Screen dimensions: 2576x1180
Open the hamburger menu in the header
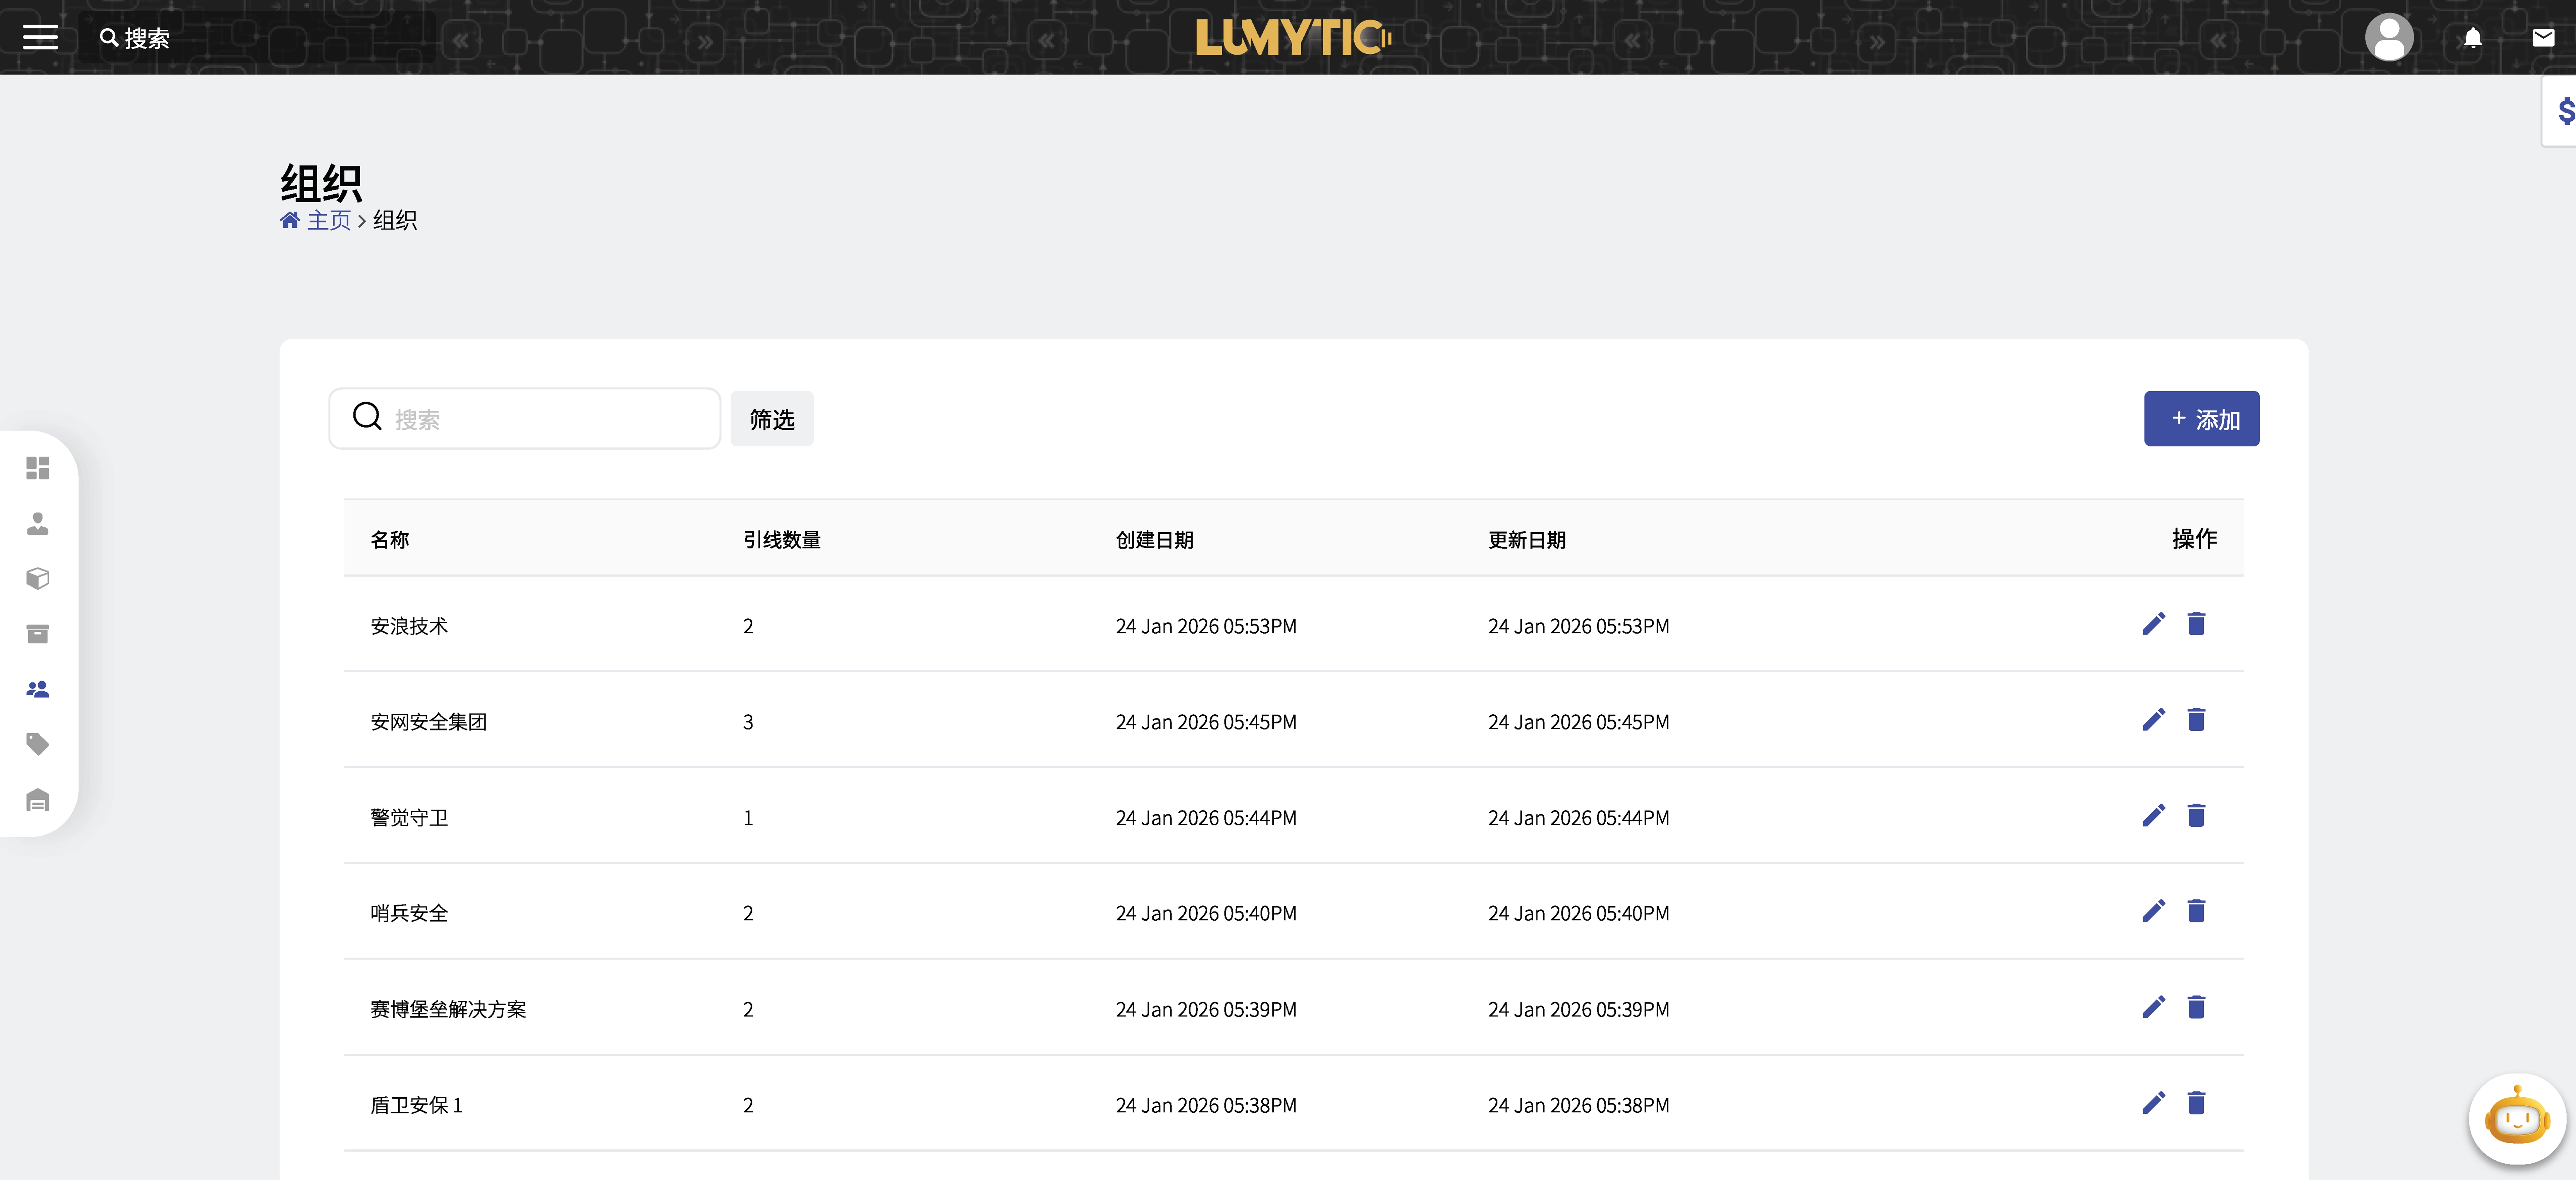(40, 38)
